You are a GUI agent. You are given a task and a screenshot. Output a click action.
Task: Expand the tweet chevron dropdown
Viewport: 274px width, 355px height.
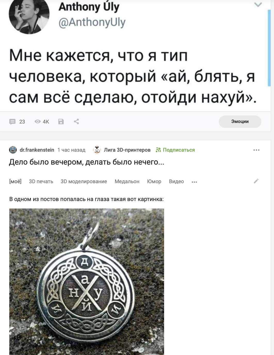(258, 5)
